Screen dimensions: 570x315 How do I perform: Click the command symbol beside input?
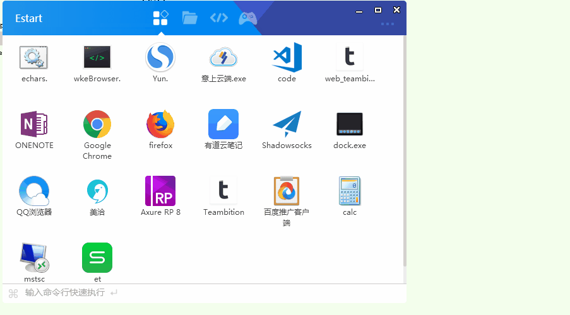13,293
